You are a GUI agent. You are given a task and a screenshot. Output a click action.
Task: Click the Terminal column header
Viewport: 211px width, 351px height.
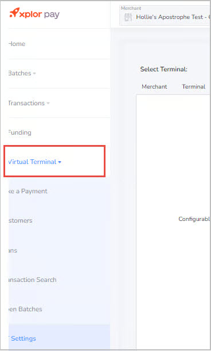tap(194, 87)
